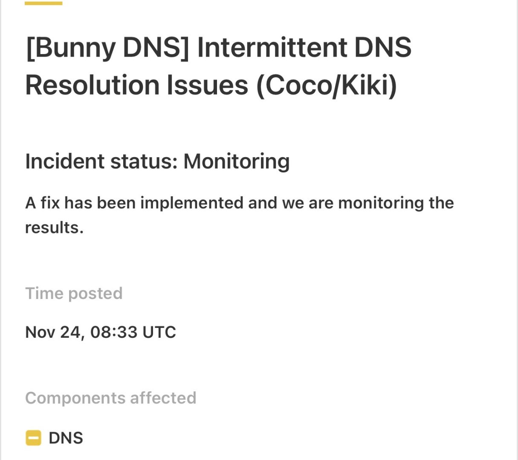Click the "Nov 24" date text

(52, 332)
